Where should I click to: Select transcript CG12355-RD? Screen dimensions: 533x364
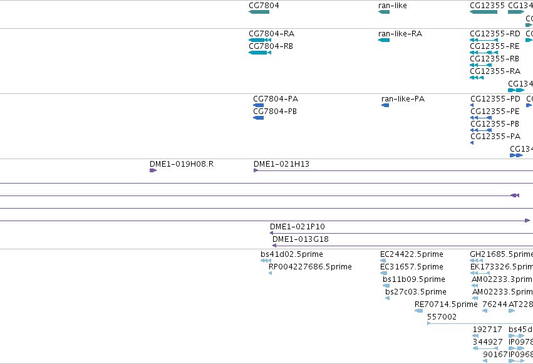pyautogui.click(x=484, y=40)
